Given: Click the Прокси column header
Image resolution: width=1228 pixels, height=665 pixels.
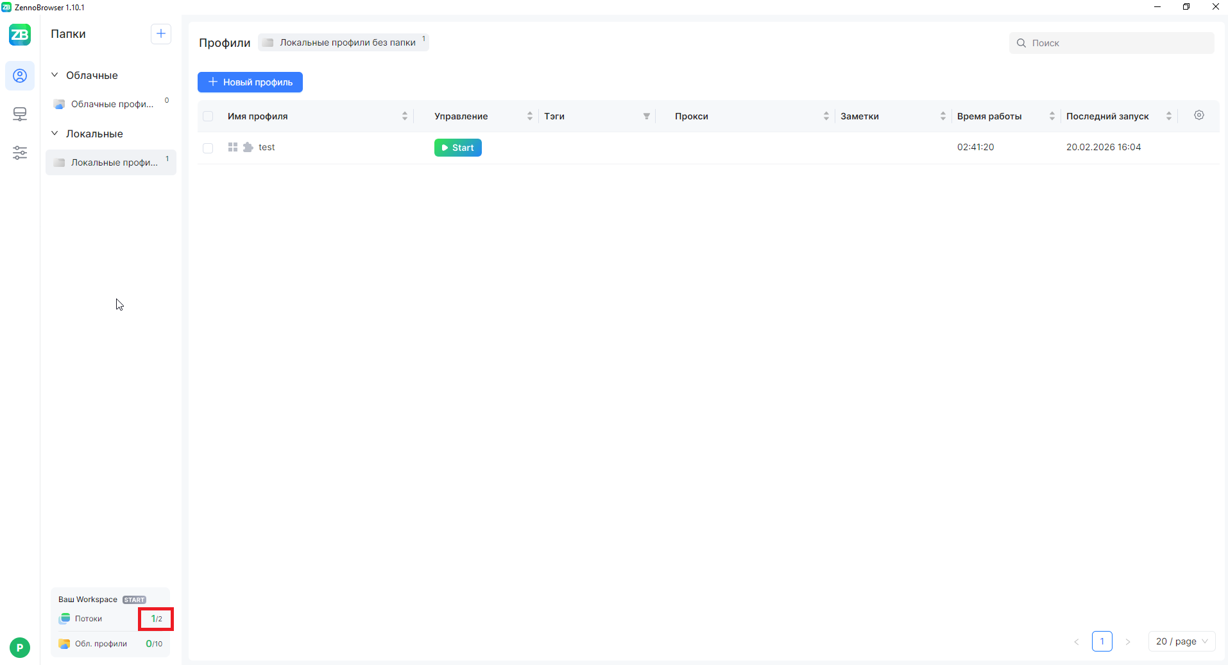Looking at the screenshot, I should click(x=692, y=116).
